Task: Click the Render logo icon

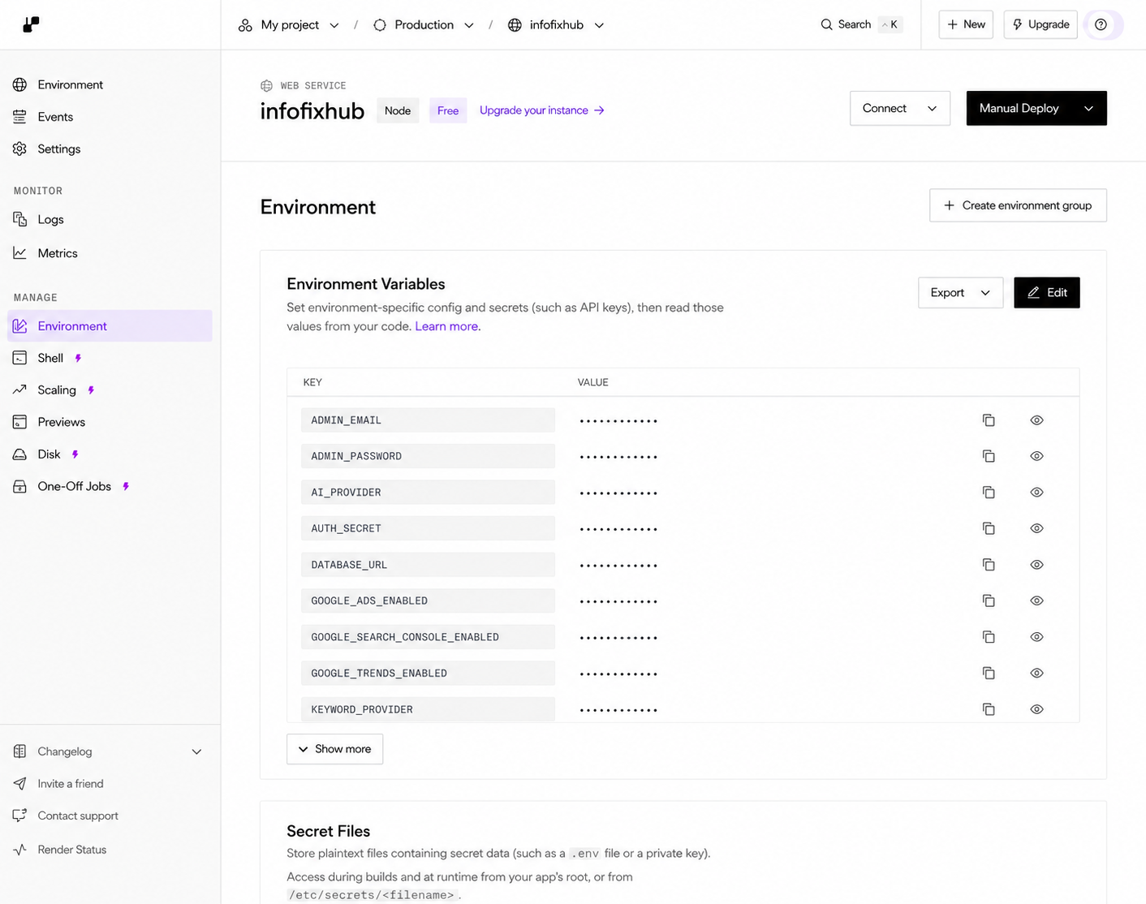Action: (31, 24)
